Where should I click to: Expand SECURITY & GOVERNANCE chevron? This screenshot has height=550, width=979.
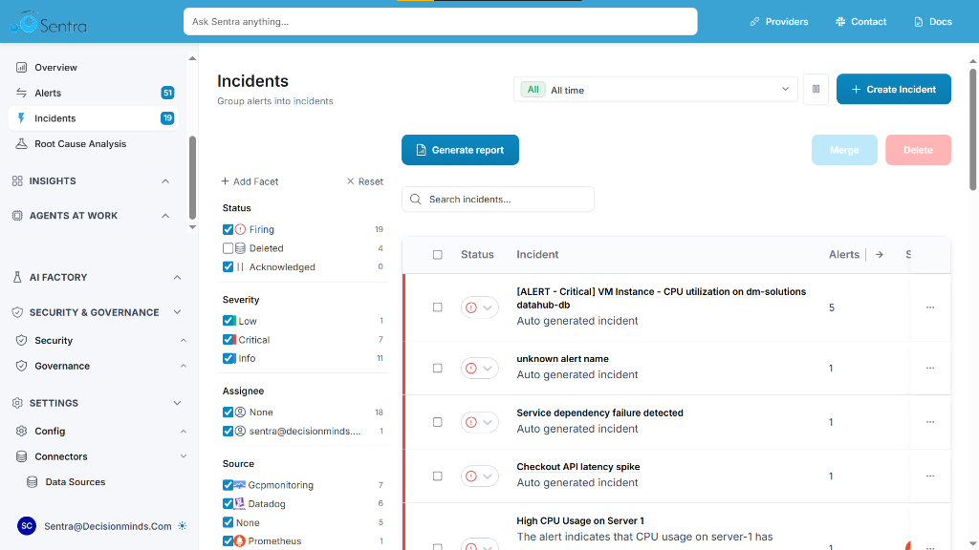[x=177, y=312]
